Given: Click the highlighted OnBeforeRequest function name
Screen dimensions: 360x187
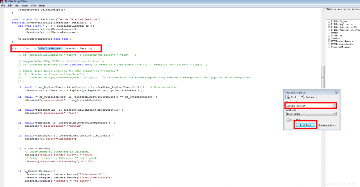Looking at the screenshot, I should (x=50, y=48).
